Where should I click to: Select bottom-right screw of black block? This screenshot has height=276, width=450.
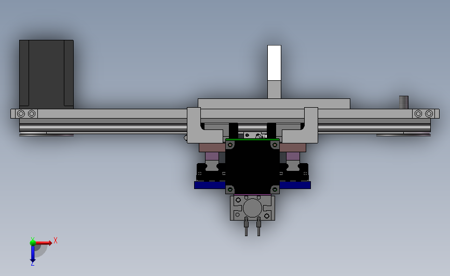(275, 189)
